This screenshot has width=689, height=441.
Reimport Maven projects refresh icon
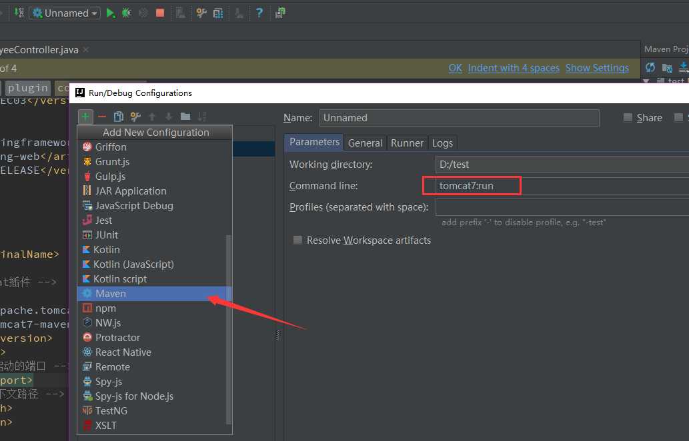tap(650, 67)
